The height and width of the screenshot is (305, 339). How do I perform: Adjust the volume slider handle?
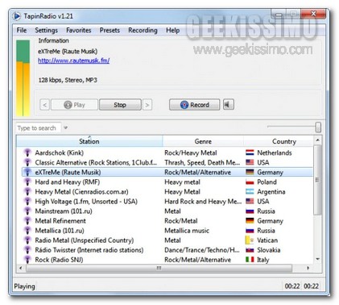click(318, 127)
